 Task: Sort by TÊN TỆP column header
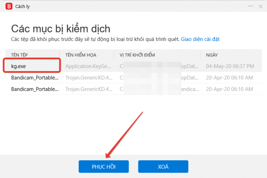(19, 55)
